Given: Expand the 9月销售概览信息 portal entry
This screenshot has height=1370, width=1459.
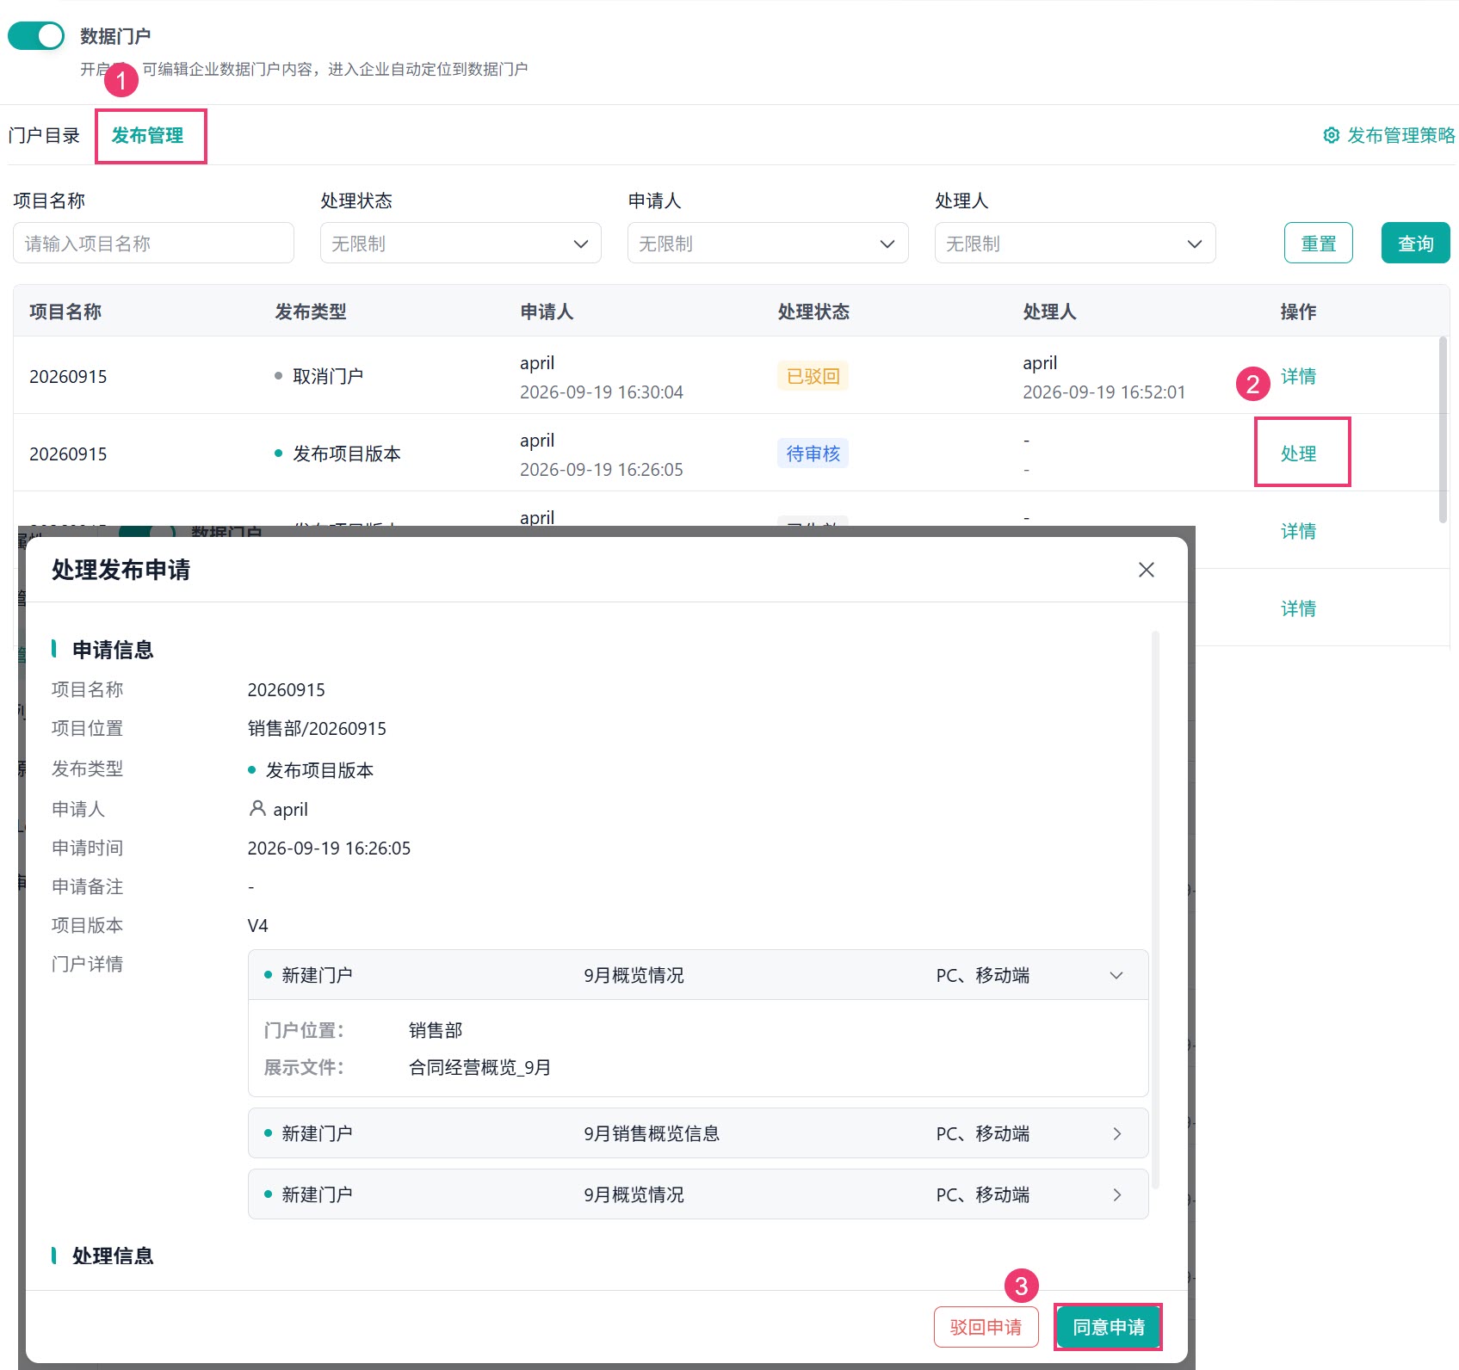Looking at the screenshot, I should tap(1116, 1133).
